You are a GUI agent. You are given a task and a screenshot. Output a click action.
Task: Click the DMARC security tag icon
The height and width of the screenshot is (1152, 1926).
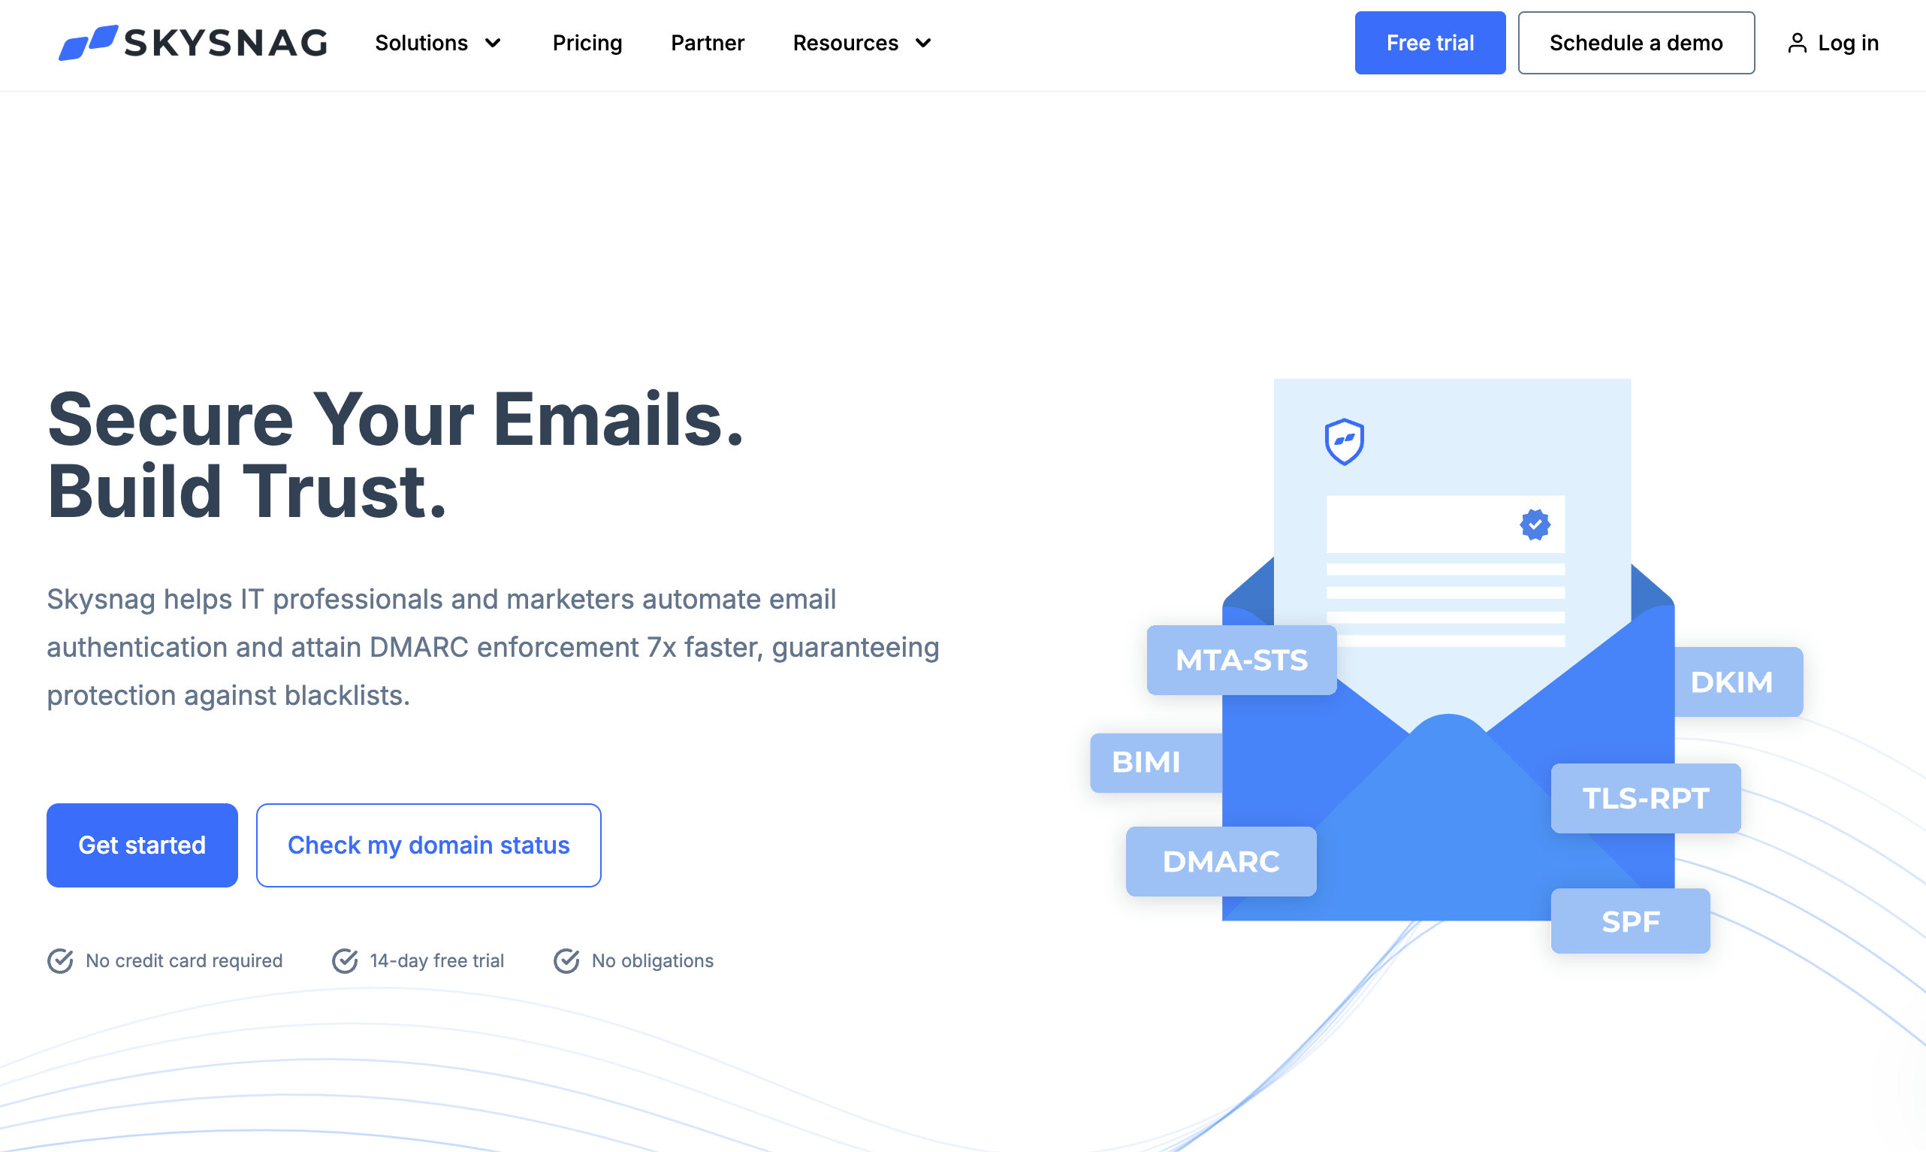click(x=1220, y=861)
